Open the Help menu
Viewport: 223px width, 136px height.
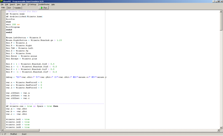click(53, 5)
